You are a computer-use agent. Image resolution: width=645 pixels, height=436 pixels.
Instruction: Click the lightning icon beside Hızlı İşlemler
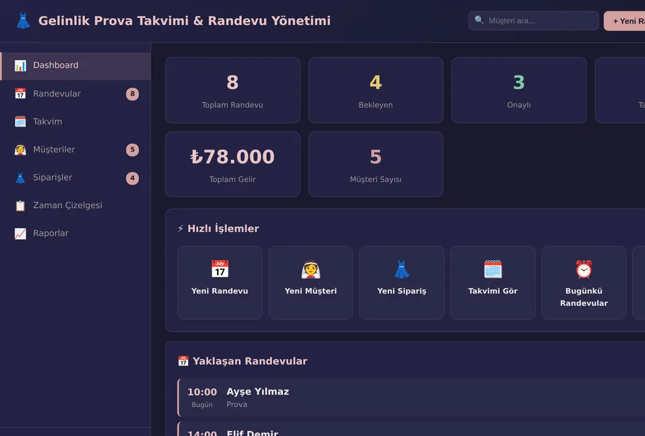click(181, 228)
